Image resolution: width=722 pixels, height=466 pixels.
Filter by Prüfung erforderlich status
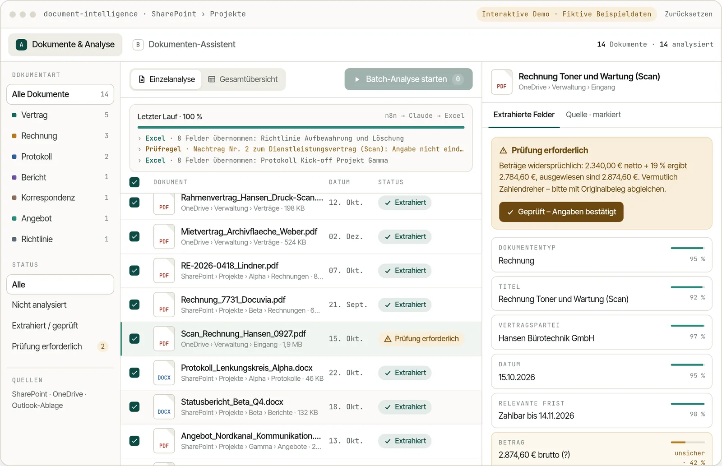click(60, 346)
